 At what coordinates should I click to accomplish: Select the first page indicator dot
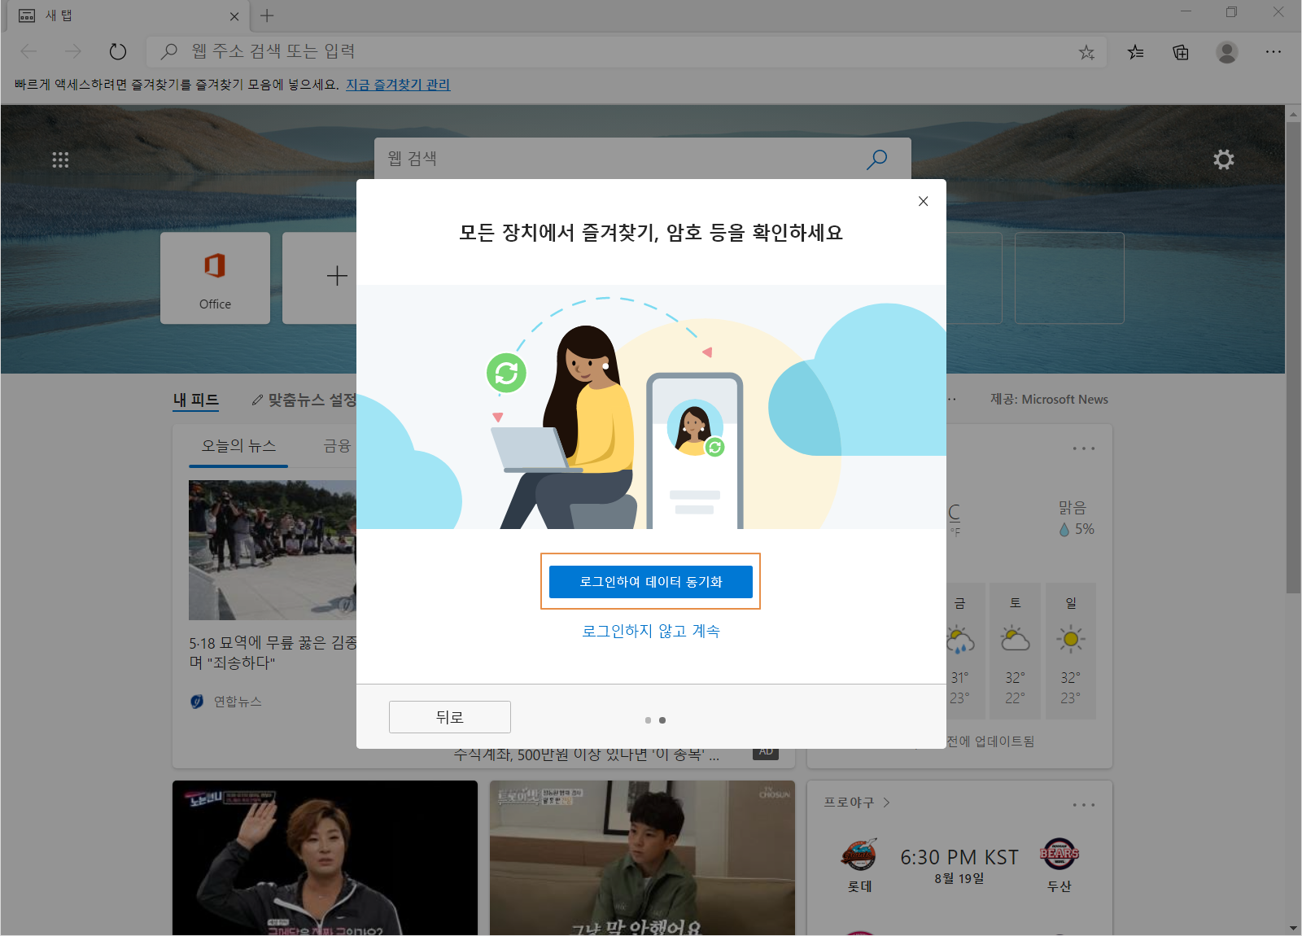point(648,720)
